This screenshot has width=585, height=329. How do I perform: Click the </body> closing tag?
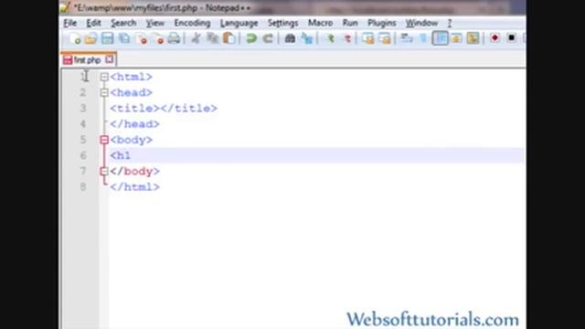point(134,171)
